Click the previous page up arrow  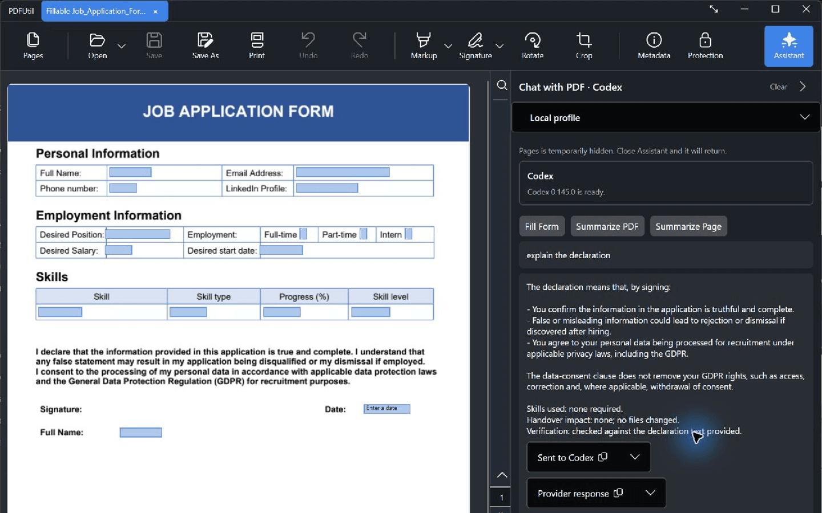502,475
